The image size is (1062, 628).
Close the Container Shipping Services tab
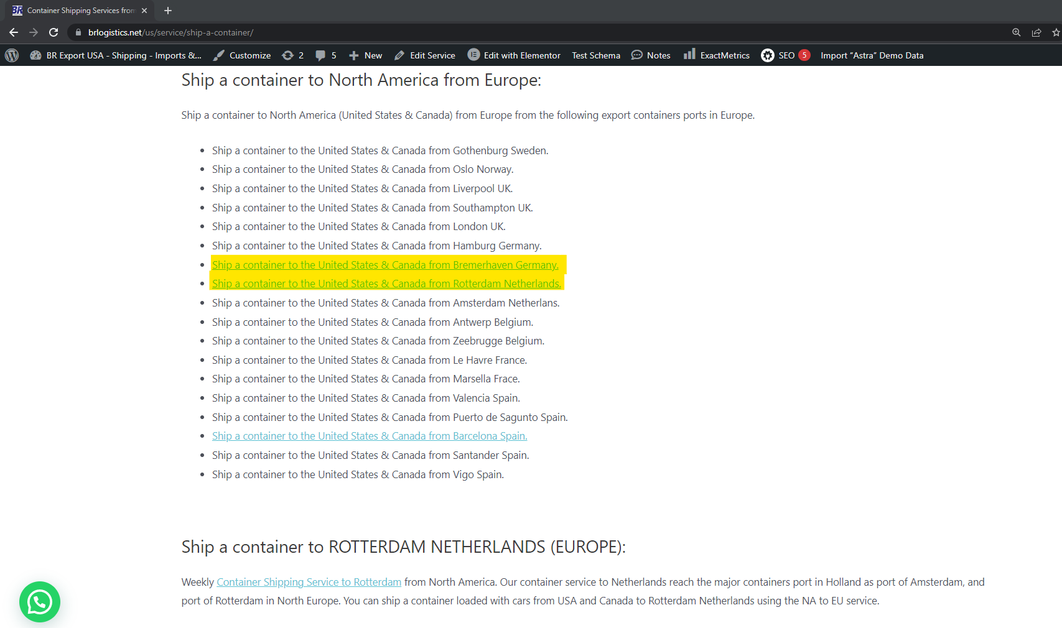144,11
